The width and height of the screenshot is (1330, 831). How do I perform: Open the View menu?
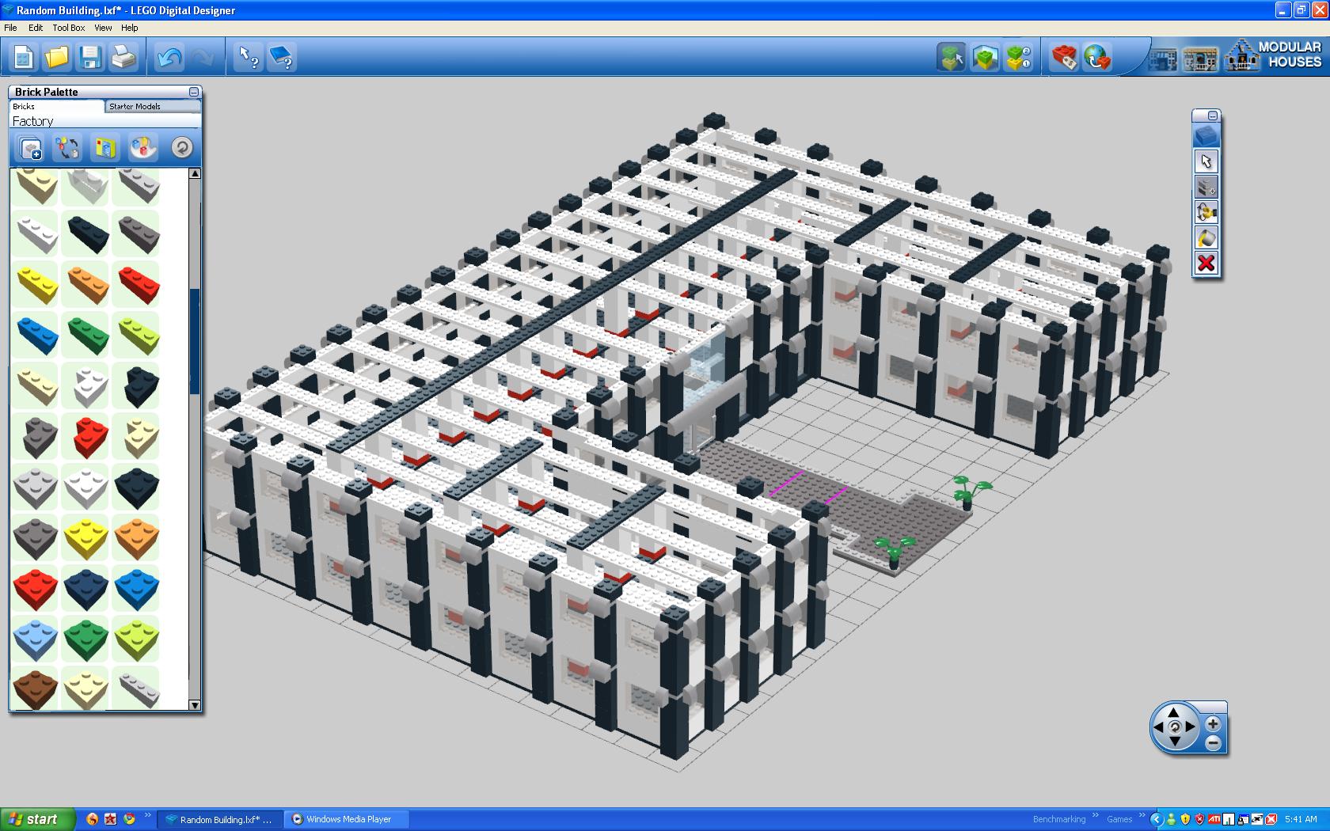tap(103, 28)
